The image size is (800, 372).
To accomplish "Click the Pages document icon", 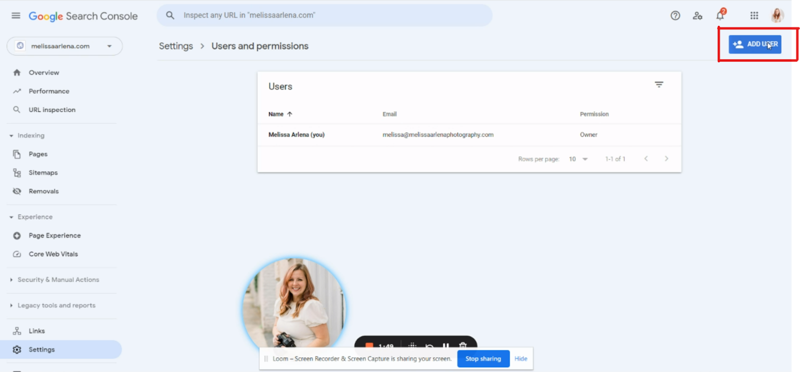I will click(17, 154).
